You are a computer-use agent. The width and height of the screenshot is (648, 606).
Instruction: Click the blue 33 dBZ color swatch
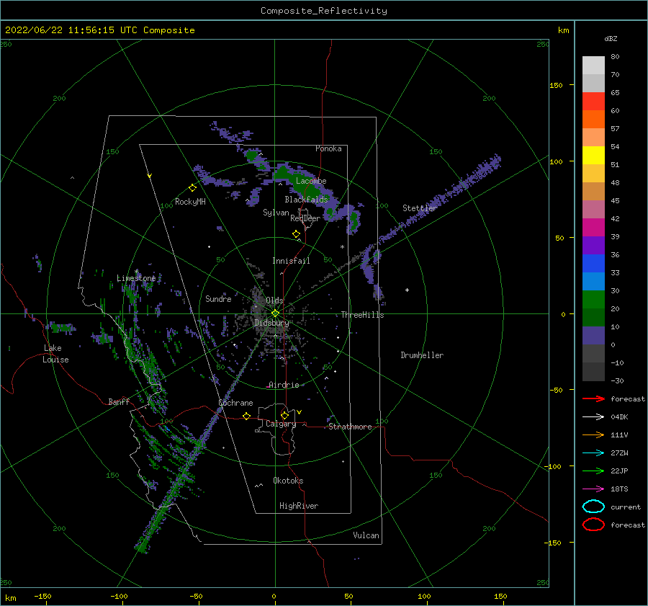click(593, 264)
